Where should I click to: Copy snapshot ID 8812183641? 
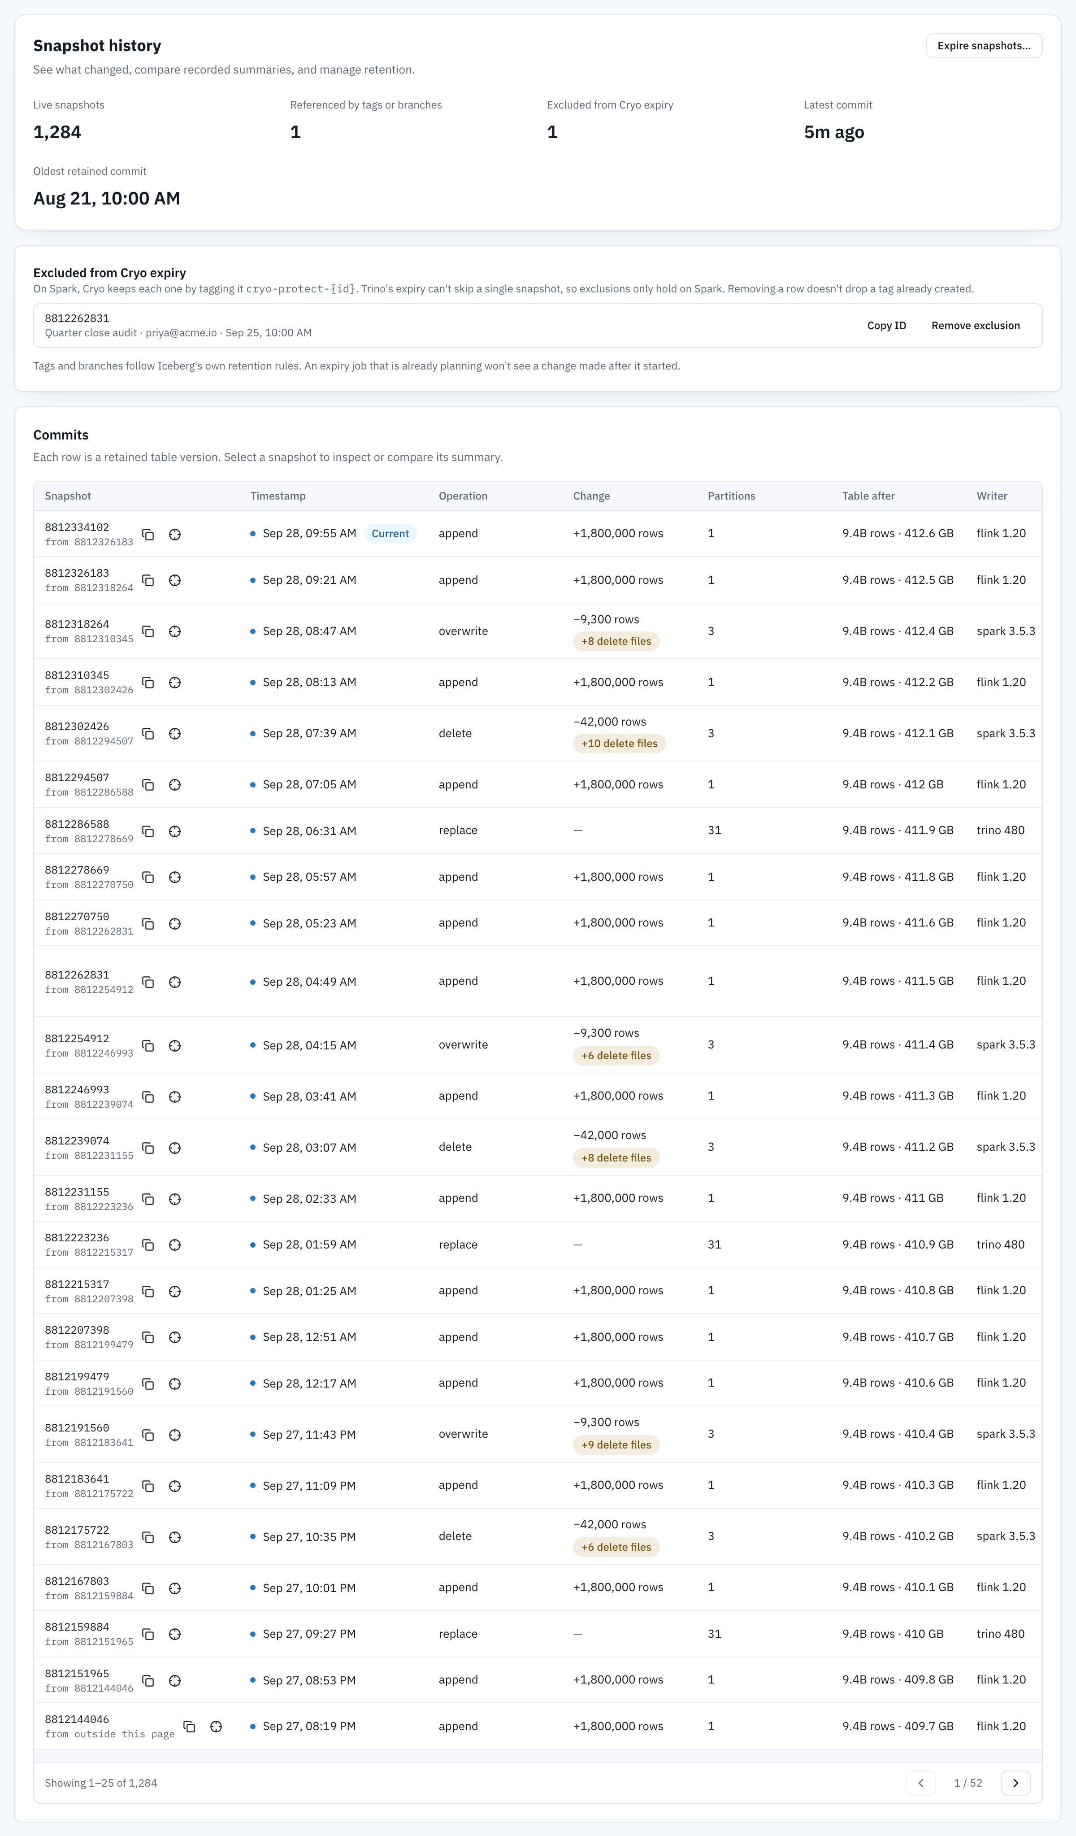(148, 1486)
